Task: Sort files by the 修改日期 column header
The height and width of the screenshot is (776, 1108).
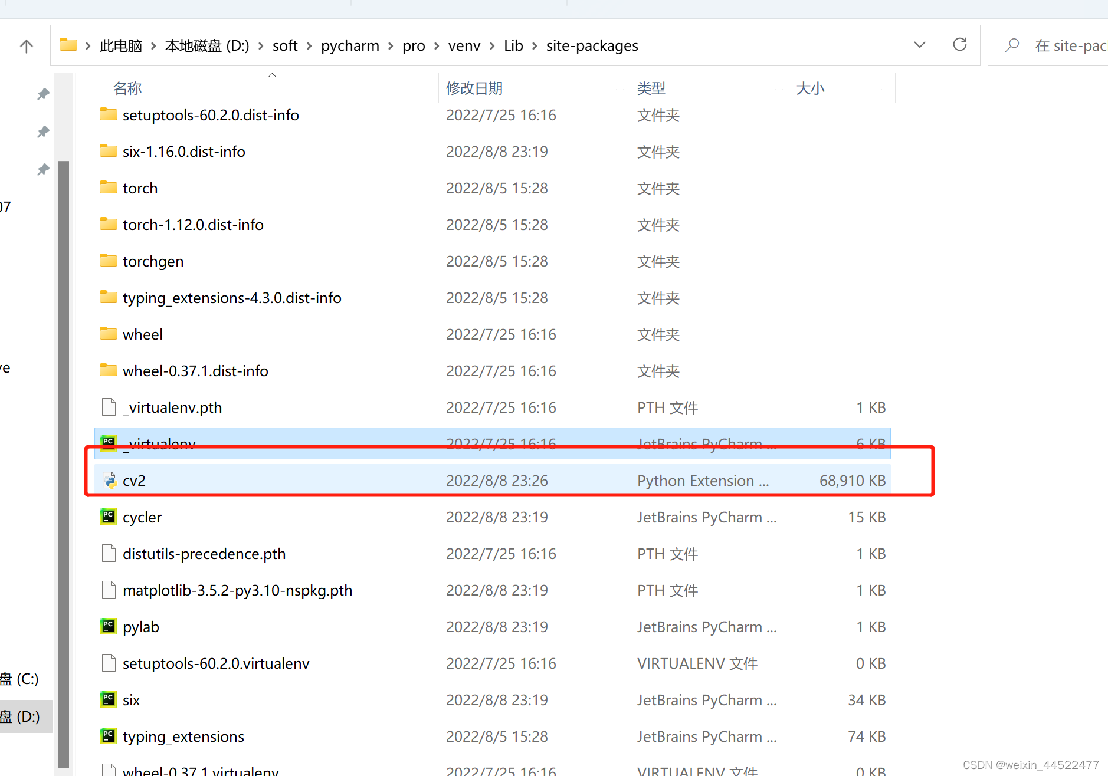Action: click(x=474, y=88)
